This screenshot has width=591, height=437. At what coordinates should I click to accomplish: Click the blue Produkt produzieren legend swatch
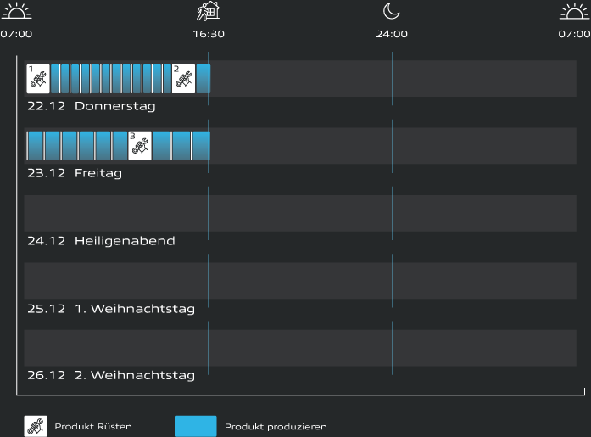pyautogui.click(x=195, y=426)
